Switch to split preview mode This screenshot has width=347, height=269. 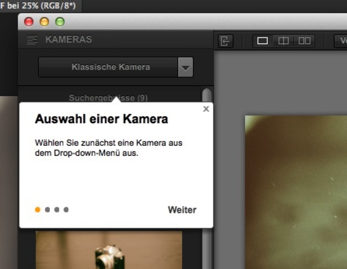pos(283,41)
